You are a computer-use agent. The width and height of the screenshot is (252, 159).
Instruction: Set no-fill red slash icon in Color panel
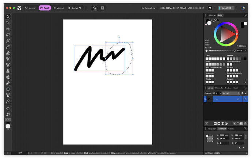pyautogui.click(x=206, y=24)
